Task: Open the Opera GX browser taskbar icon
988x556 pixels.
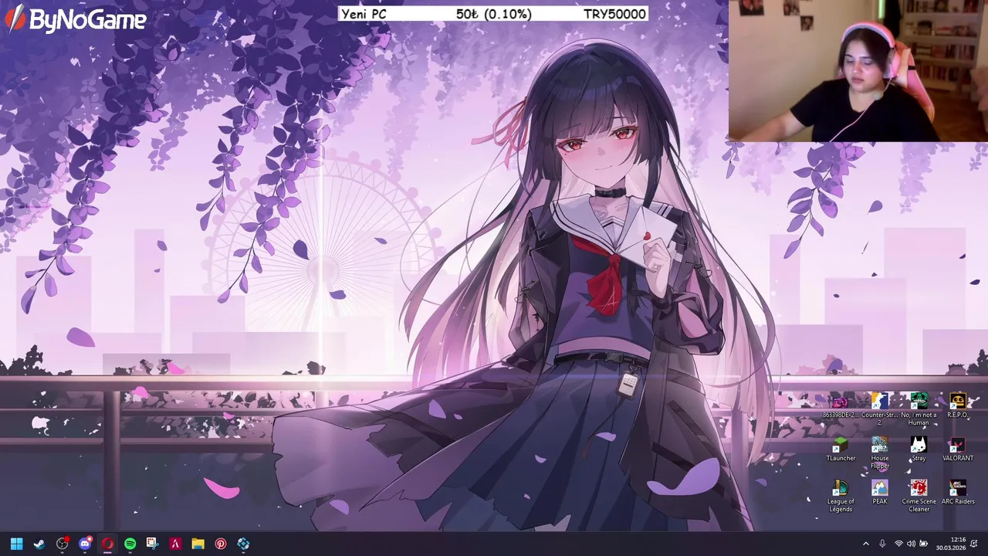Action: click(107, 544)
